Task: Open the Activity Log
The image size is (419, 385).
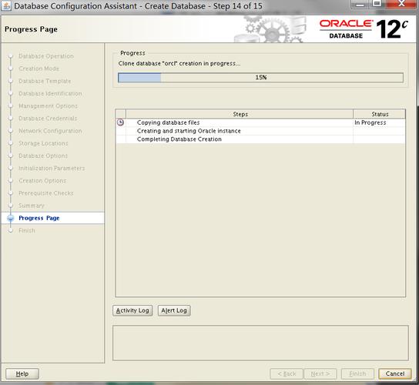Action: 132,310
